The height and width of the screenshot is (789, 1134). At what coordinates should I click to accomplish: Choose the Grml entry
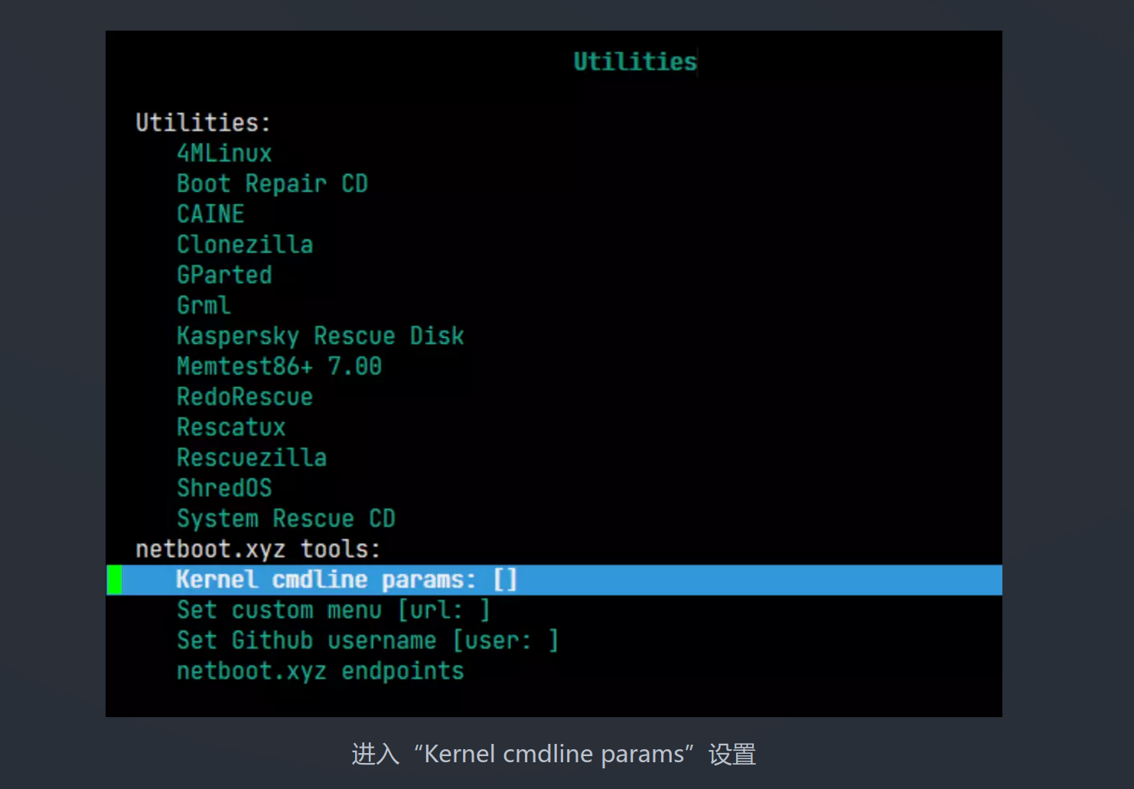(204, 306)
